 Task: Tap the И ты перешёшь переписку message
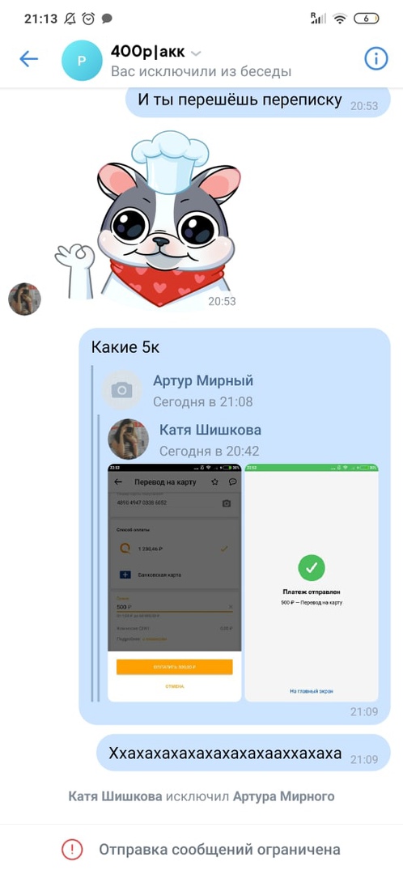pos(257,100)
